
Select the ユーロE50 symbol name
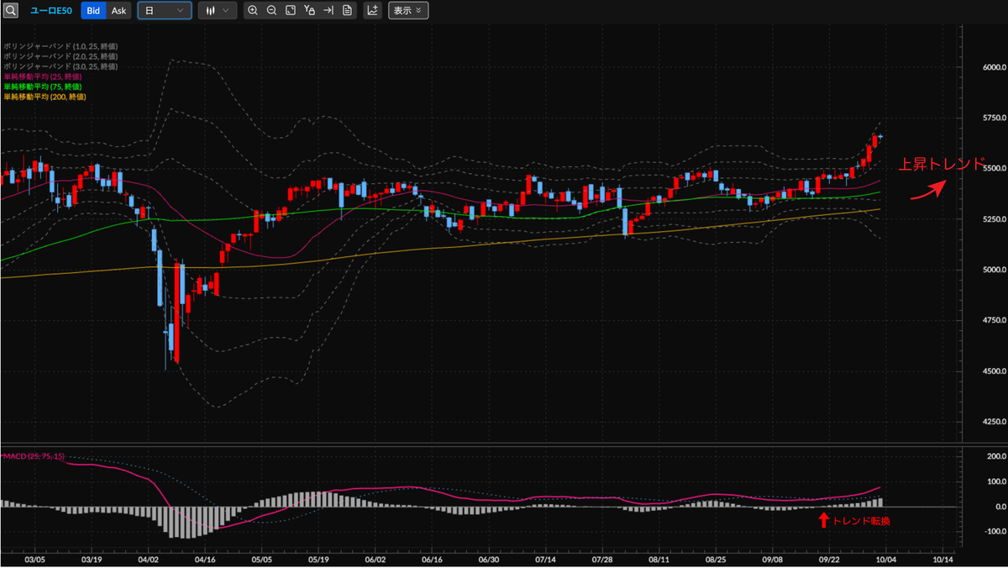tap(51, 11)
